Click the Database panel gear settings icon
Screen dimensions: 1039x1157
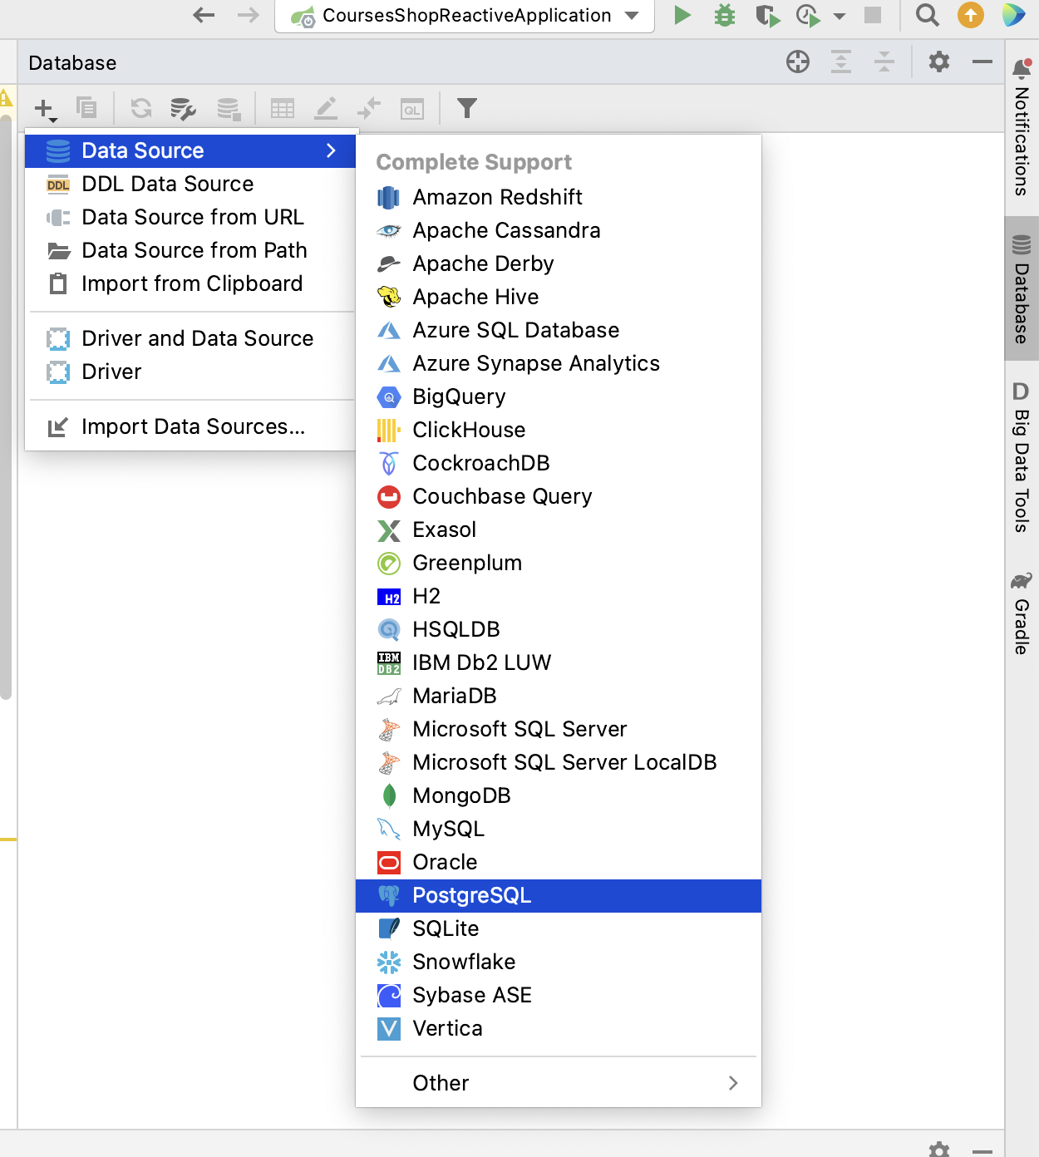(939, 62)
